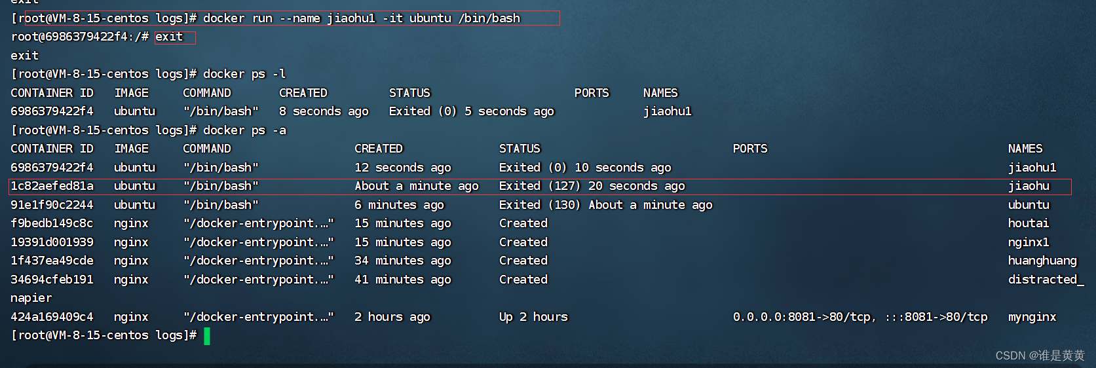Click 'ubuntu' image in 91e1f90c2244 row
The width and height of the screenshot is (1096, 368).
click(135, 205)
